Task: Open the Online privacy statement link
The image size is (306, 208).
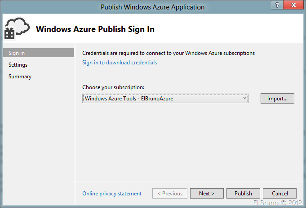Action: point(112,194)
